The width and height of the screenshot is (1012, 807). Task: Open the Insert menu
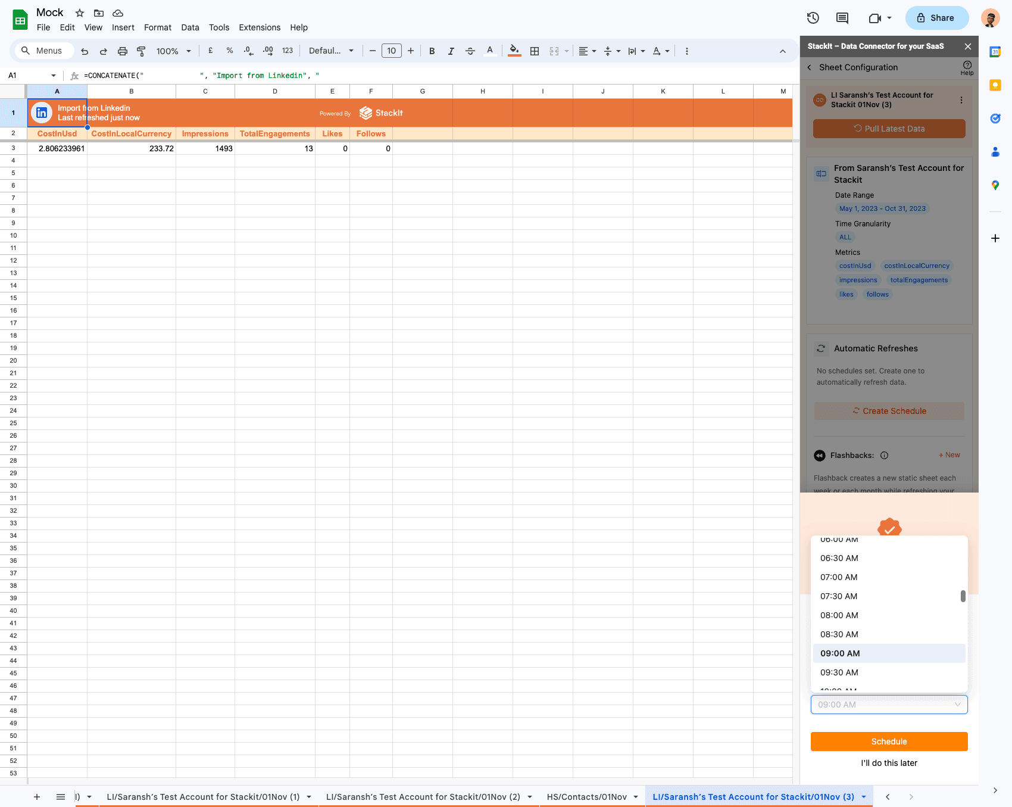[x=123, y=27]
